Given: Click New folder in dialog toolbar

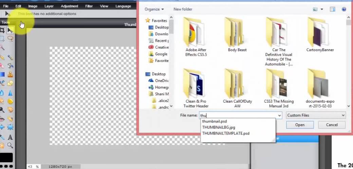Looking at the screenshot, I should 183,9.
